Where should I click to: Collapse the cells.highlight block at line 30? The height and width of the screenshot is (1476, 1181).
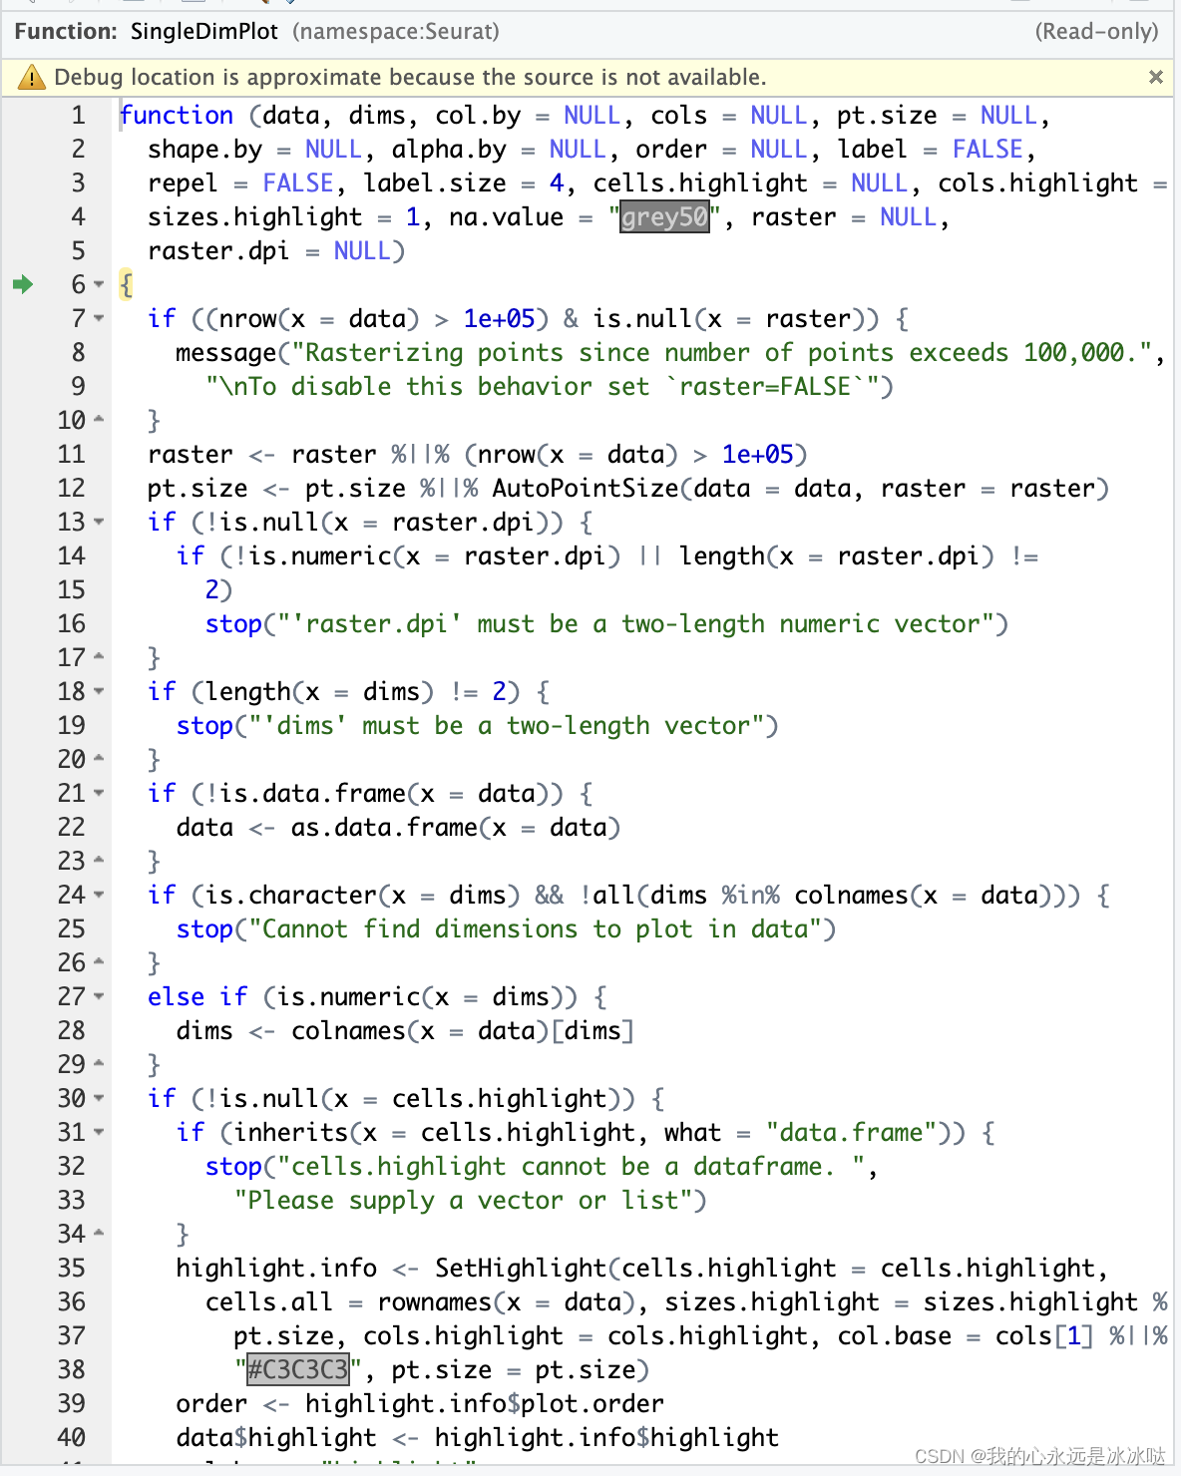point(99,1098)
